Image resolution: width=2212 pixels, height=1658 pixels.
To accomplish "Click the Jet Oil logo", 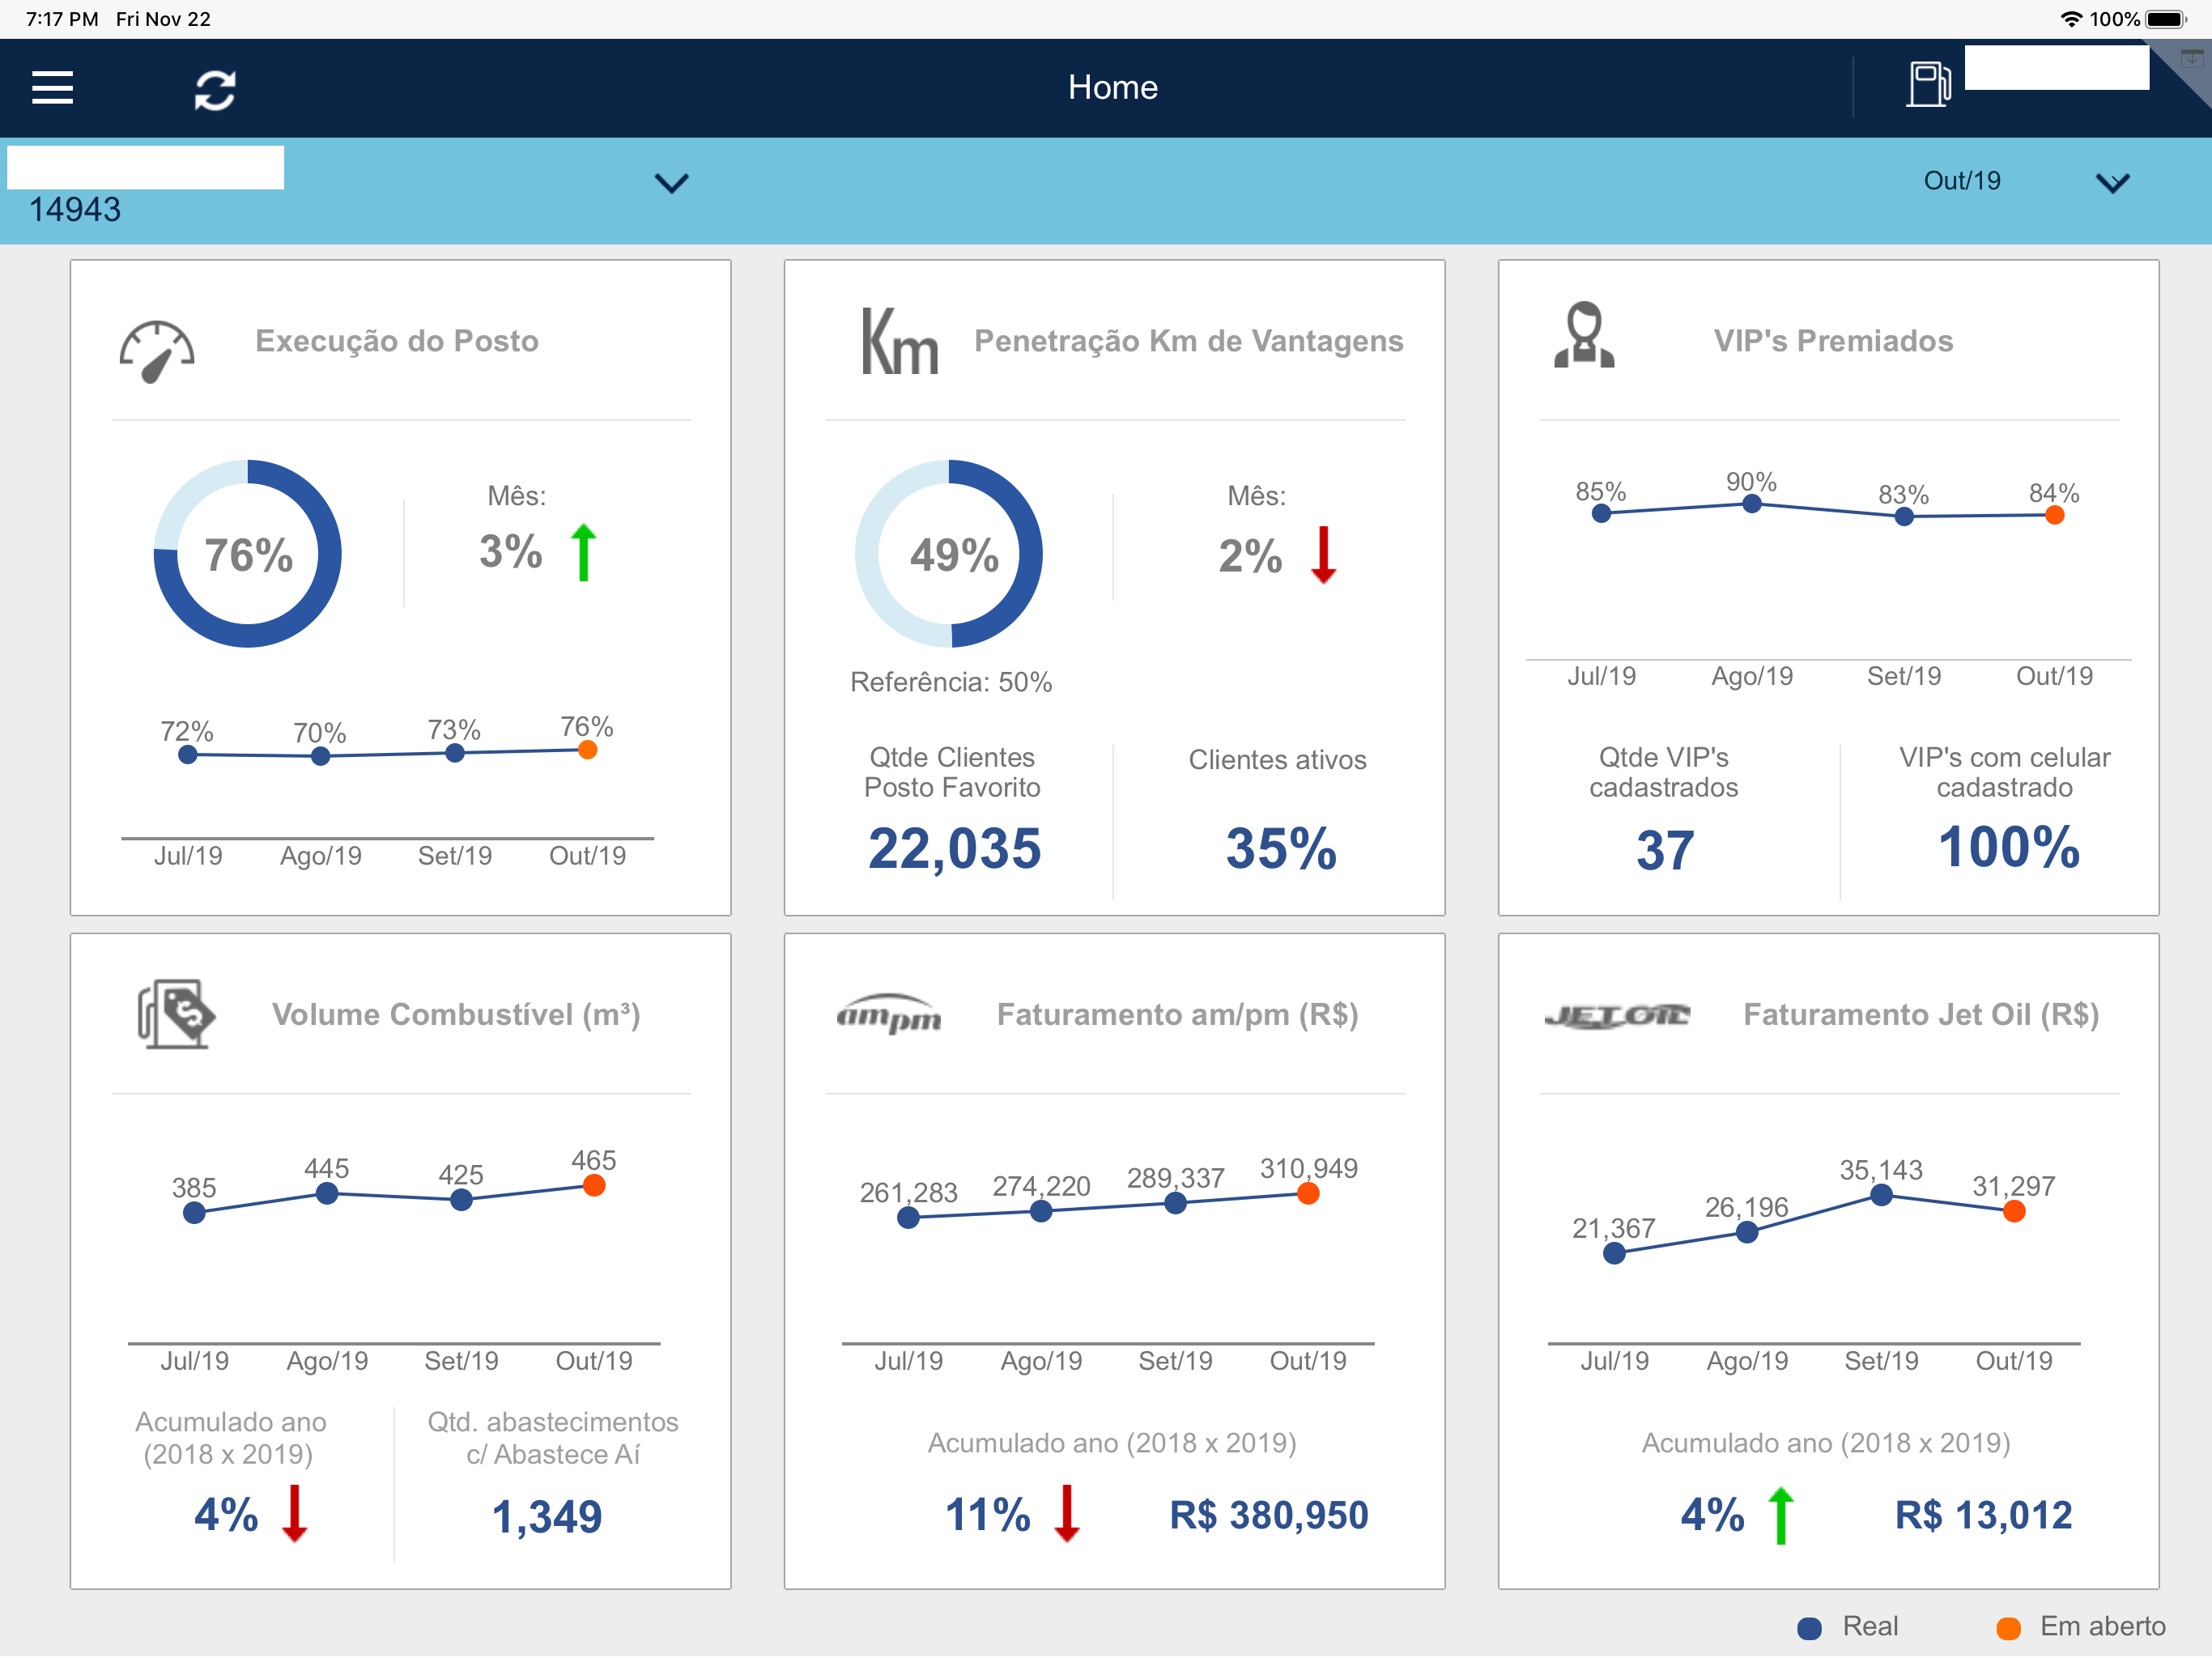I will tap(1617, 1015).
